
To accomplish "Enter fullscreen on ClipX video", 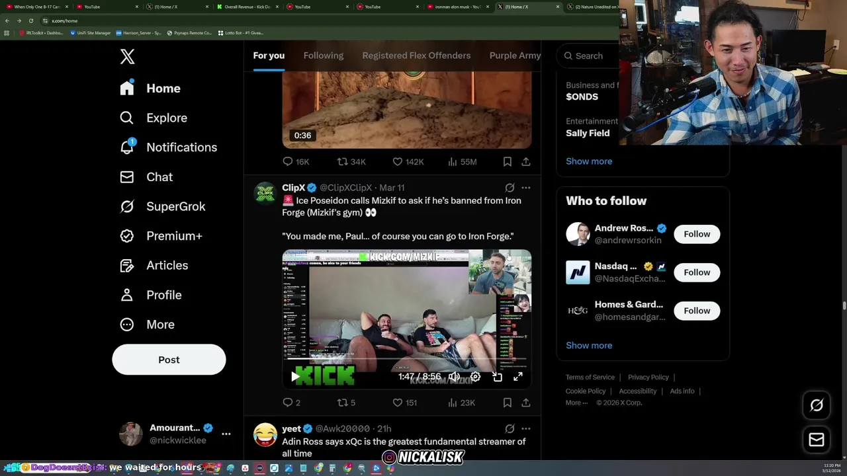I will [x=518, y=377].
